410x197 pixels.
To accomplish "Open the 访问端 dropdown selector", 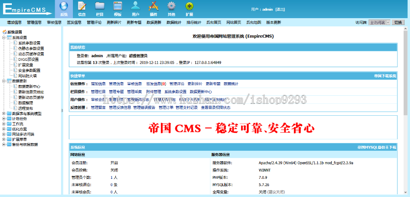I will click(x=379, y=22).
